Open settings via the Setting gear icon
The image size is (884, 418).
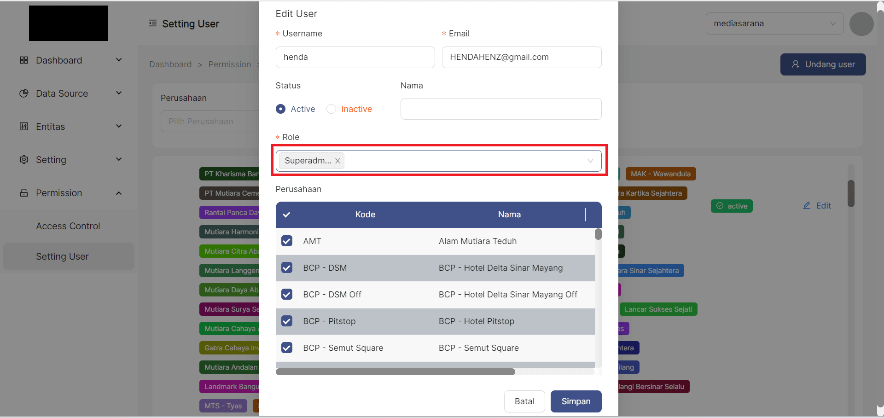pos(23,159)
